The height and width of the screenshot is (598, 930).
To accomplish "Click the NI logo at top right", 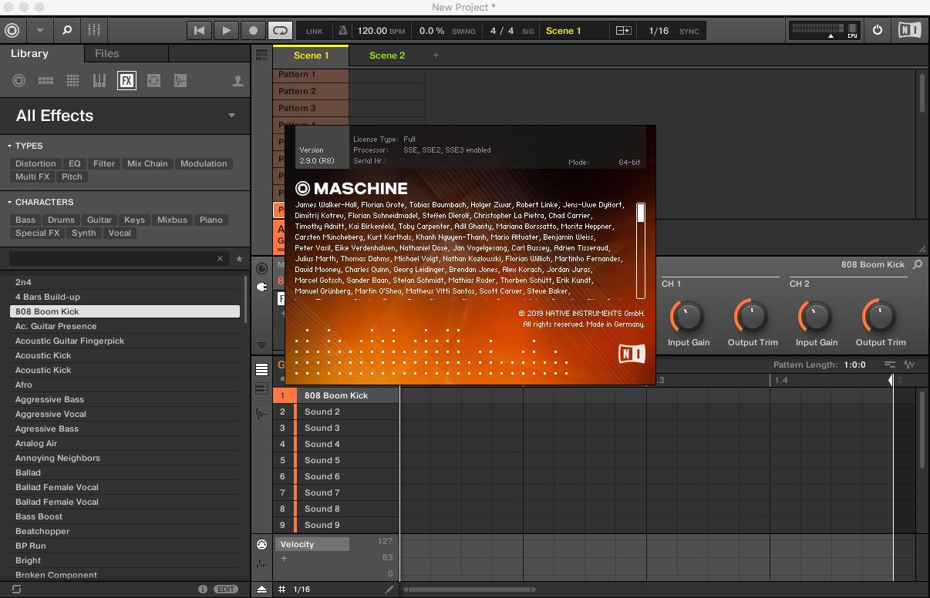I will pyautogui.click(x=910, y=31).
